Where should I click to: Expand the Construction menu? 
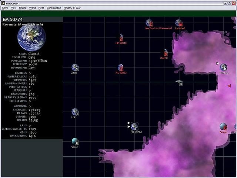(54, 8)
